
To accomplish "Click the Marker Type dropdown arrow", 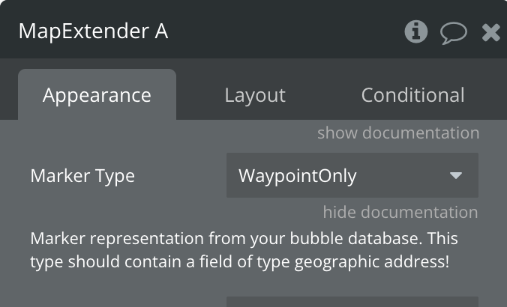I will (x=456, y=176).
